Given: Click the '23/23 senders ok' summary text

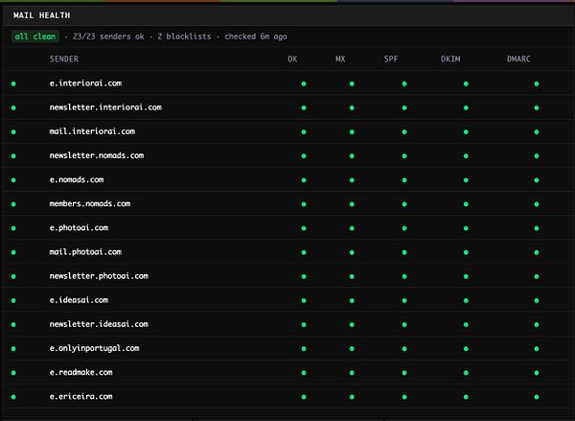Looking at the screenshot, I should pos(108,36).
